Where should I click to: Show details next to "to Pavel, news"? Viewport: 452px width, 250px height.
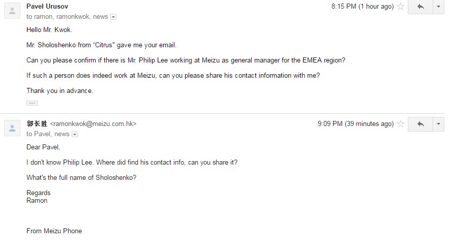[75, 134]
